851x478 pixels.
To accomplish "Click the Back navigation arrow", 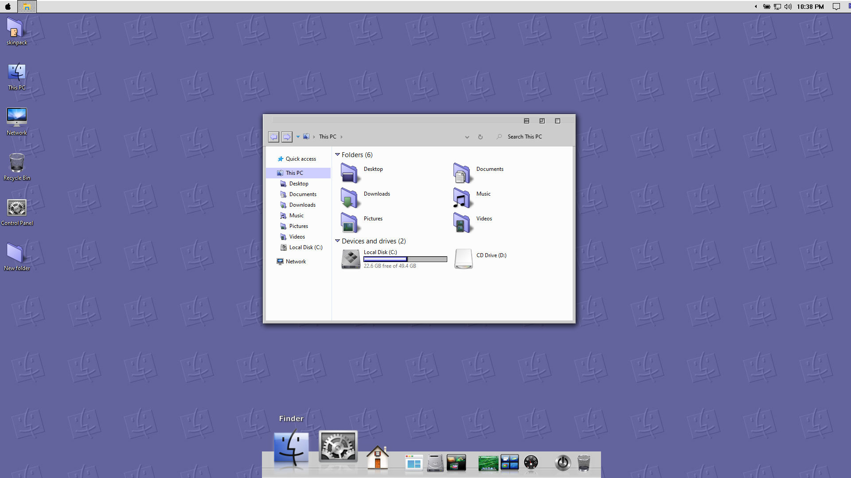I will click(273, 137).
